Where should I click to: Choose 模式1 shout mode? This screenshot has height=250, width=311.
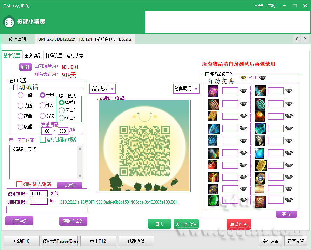(61, 102)
